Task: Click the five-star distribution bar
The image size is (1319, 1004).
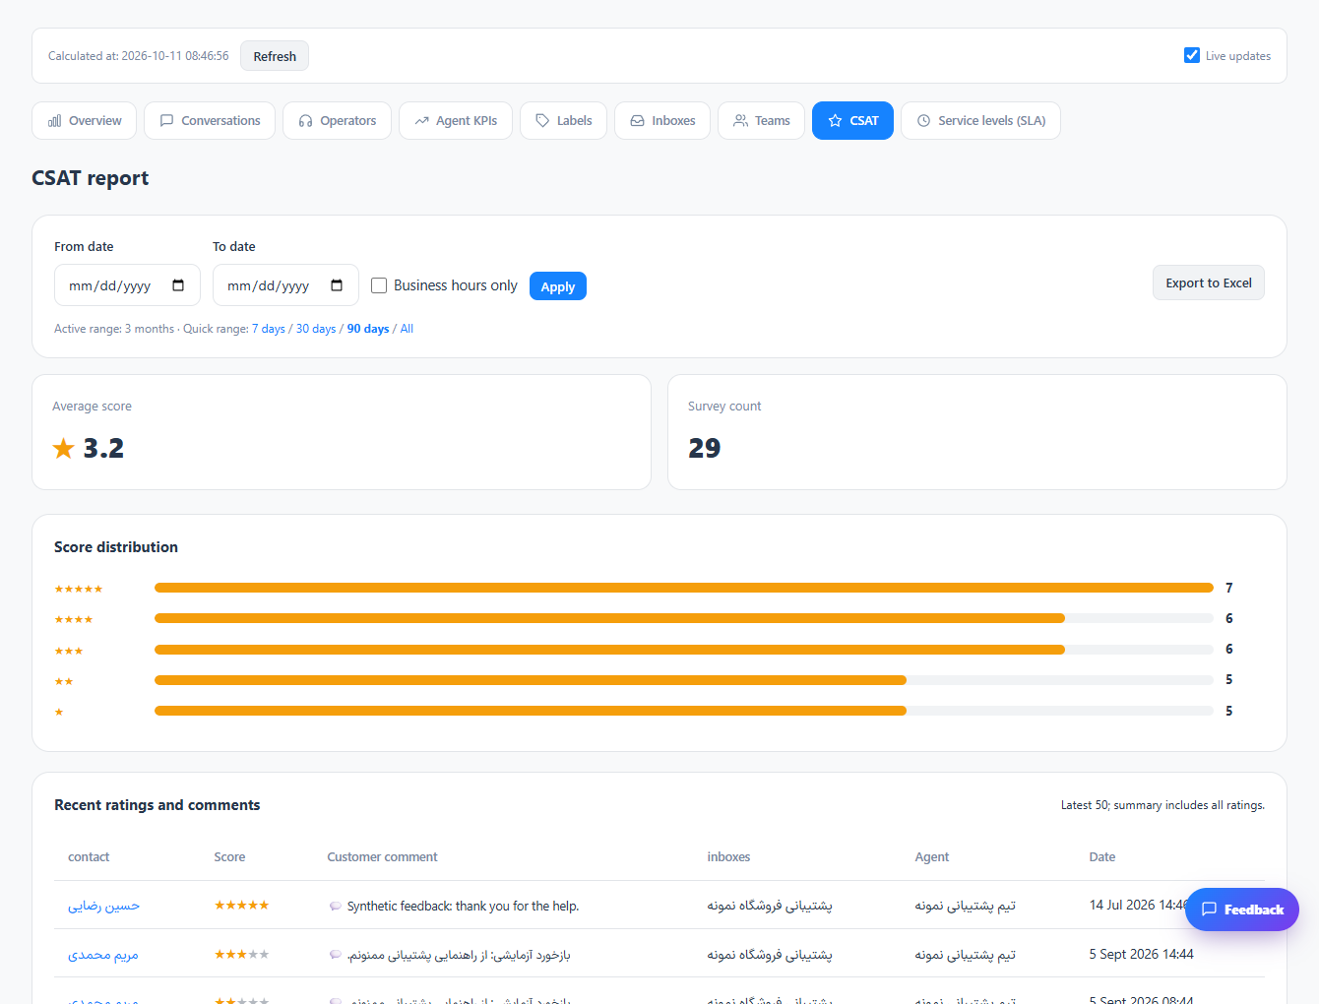Action: [x=684, y=588]
